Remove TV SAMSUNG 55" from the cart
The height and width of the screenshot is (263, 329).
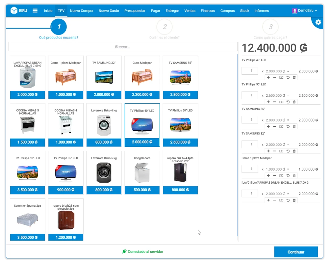294,127
